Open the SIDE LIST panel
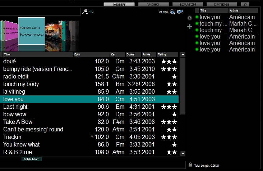 point(32,159)
